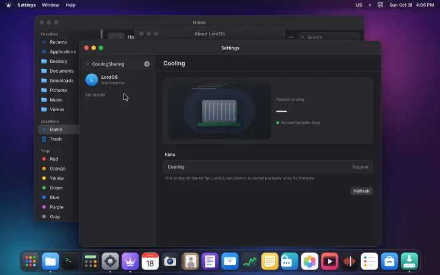This screenshot has height=275, width=440.
Task: Click the three-dots button in Home window
Action: click(x=290, y=37)
